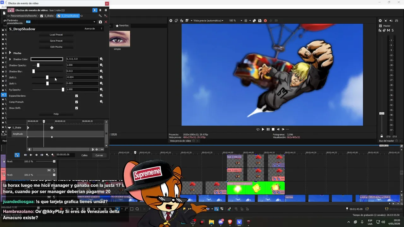Save preview snapshot to file icon
This screenshot has width=404, height=227.
point(260,20)
